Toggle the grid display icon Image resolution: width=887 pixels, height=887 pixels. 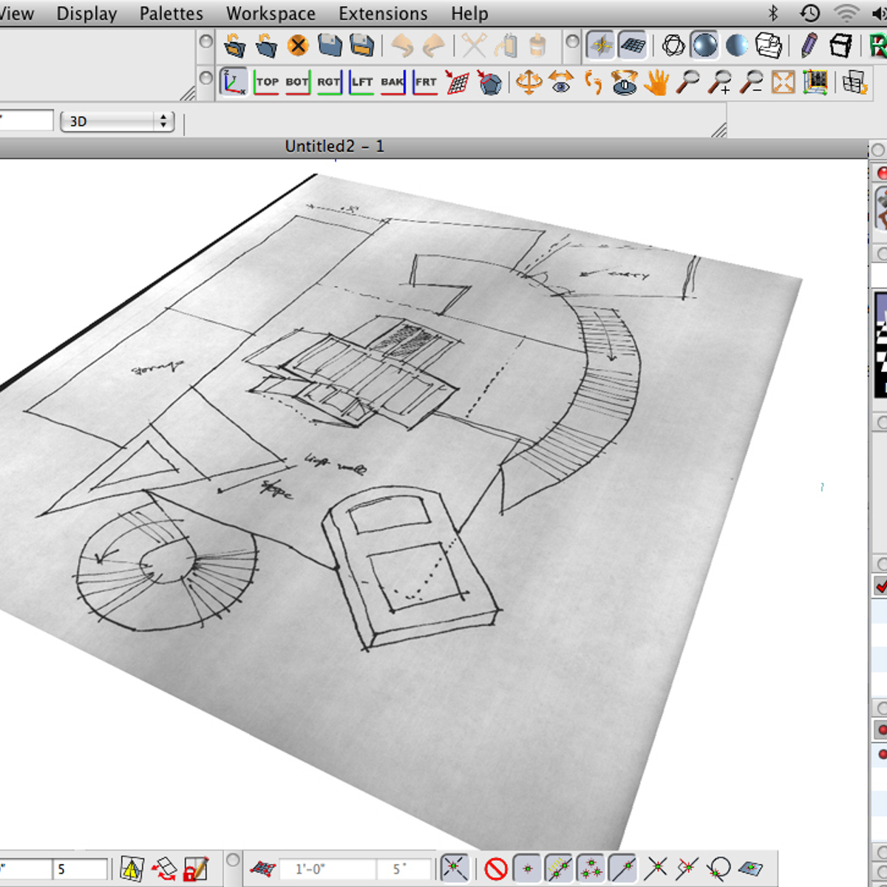click(x=632, y=44)
